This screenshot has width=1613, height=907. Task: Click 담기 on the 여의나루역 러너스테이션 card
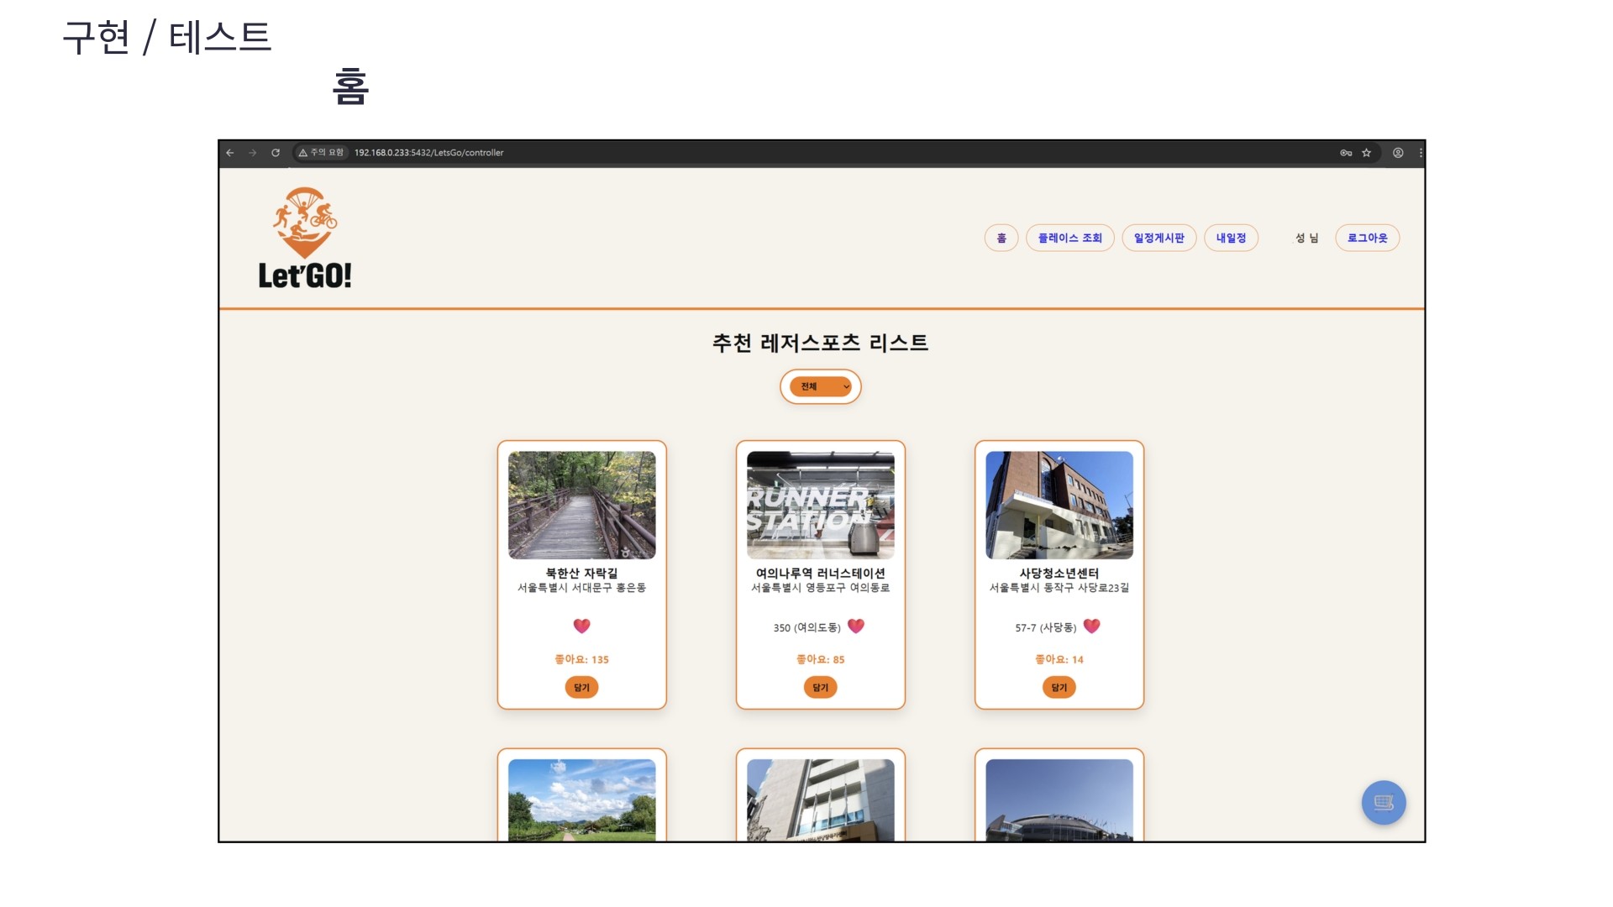click(821, 687)
